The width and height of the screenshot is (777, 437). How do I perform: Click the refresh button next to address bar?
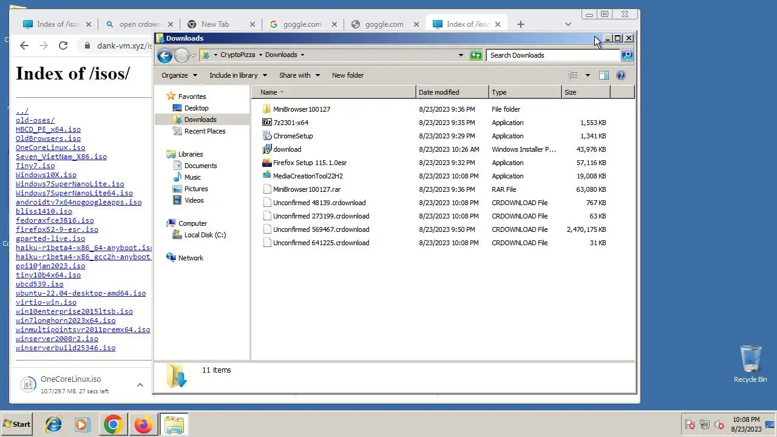click(476, 55)
